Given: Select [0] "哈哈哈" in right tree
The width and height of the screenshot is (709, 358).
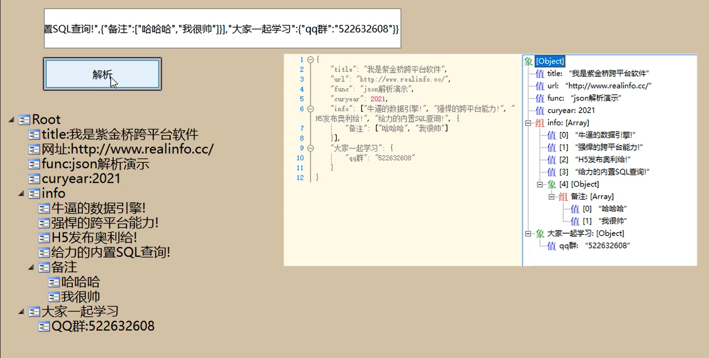Looking at the screenshot, I should click(x=605, y=209).
